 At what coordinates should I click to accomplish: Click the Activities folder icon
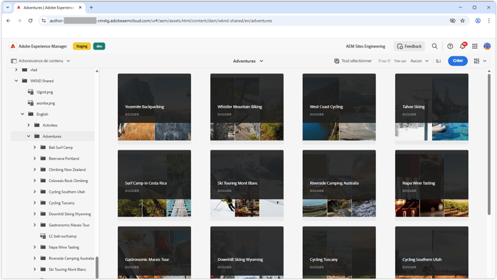pyautogui.click(x=36, y=125)
